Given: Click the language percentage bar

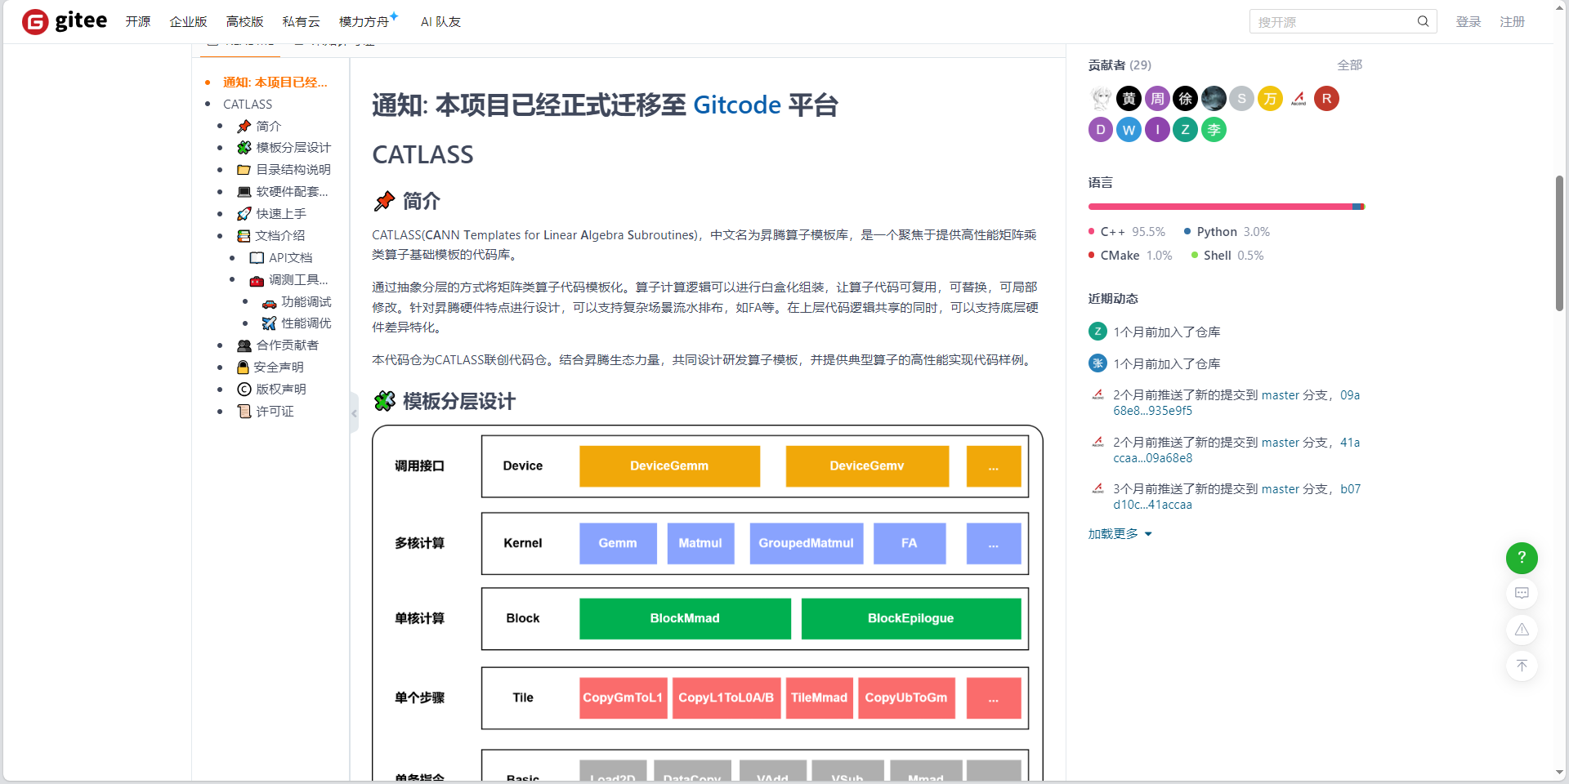Looking at the screenshot, I should pos(1226,206).
